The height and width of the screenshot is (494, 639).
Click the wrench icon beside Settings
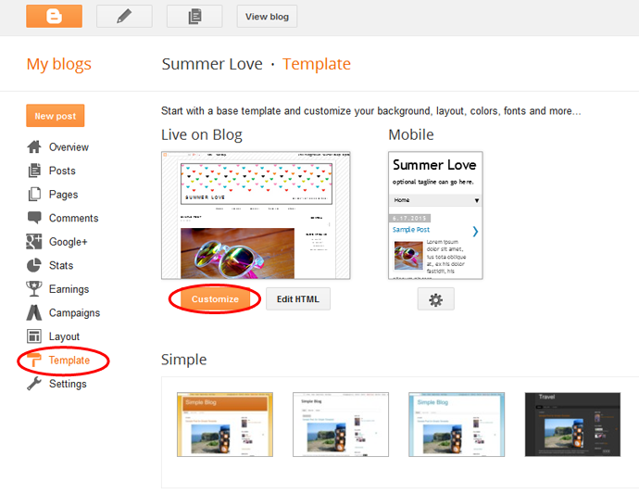tap(34, 384)
